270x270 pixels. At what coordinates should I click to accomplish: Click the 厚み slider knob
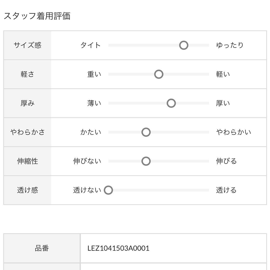coord(171,103)
